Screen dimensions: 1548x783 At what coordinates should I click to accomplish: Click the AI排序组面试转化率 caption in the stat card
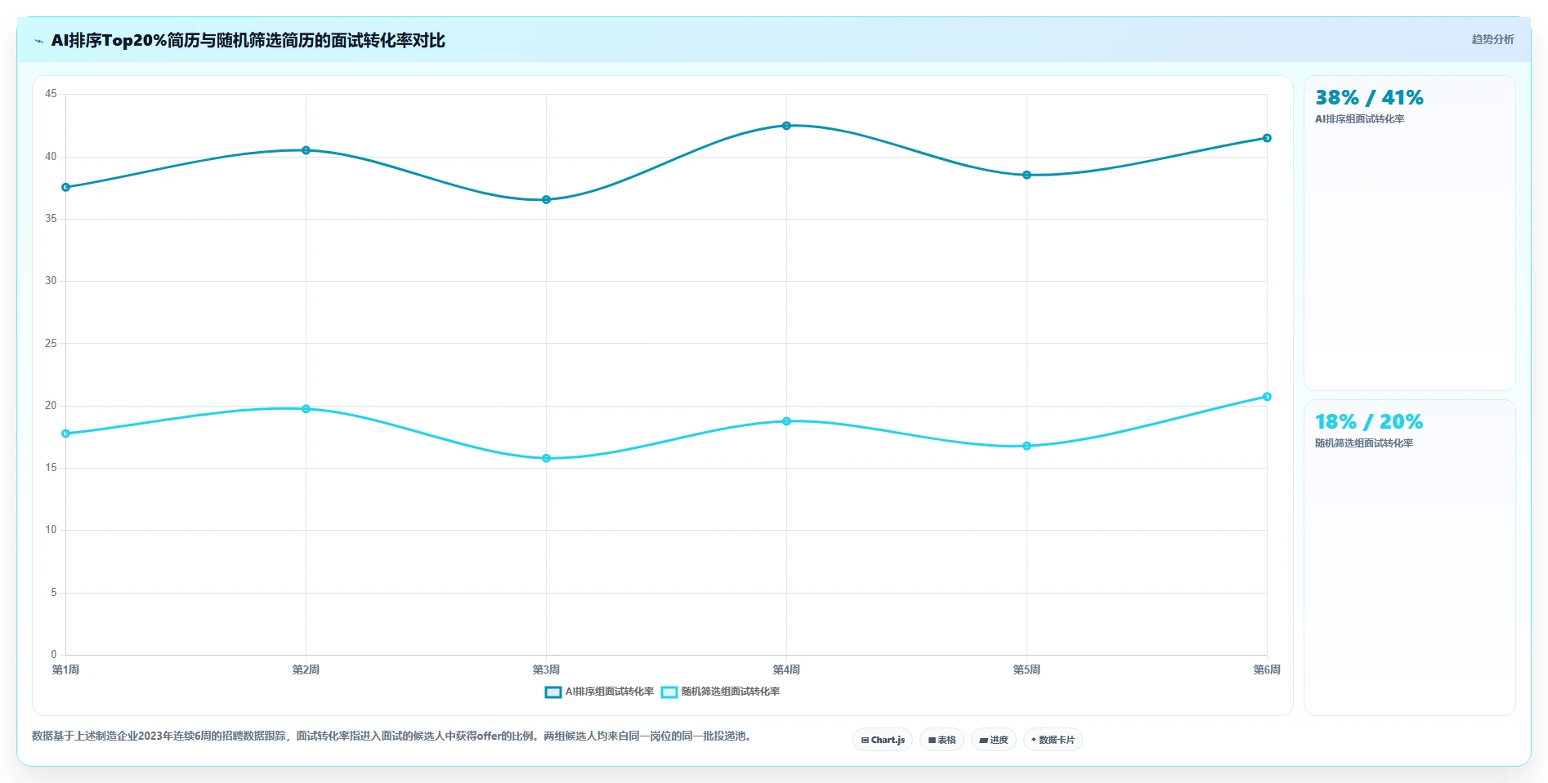coord(1359,119)
